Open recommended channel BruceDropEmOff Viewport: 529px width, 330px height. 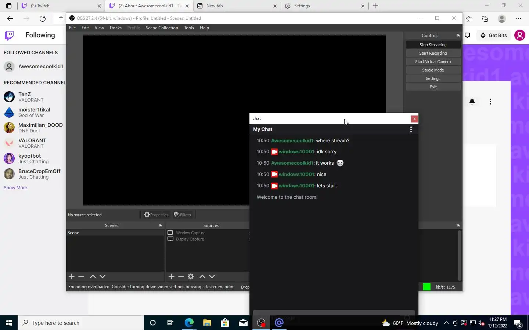[x=33, y=174]
